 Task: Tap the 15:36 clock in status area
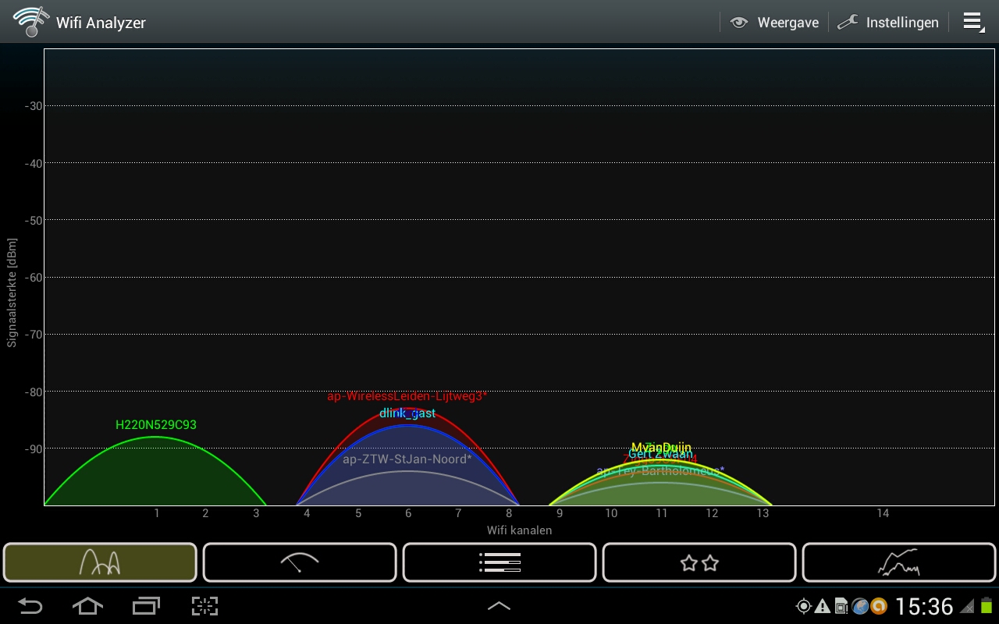pos(924,606)
